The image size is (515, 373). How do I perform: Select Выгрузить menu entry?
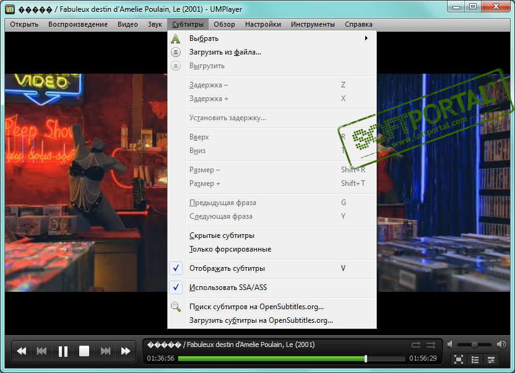pos(272,66)
